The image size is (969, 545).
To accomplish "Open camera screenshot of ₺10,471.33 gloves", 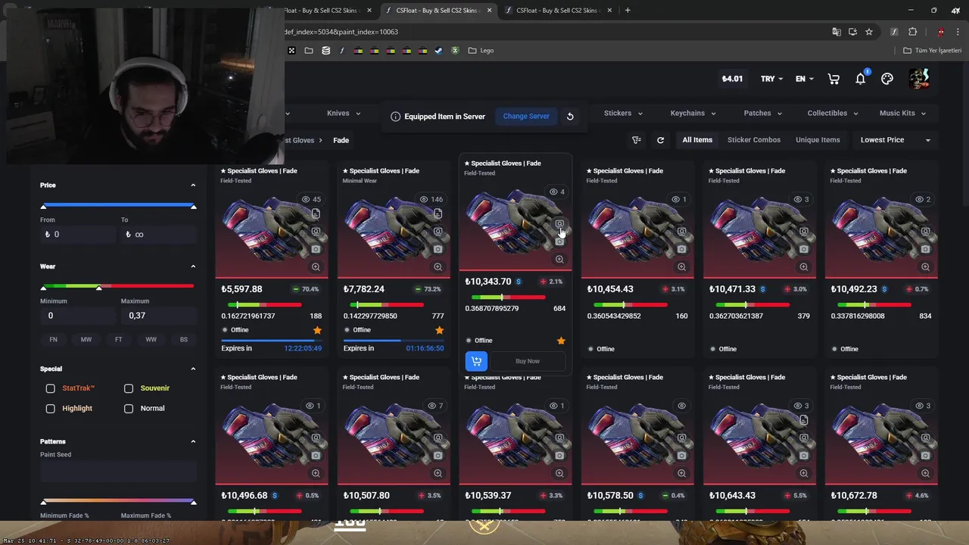I will pos(803,250).
